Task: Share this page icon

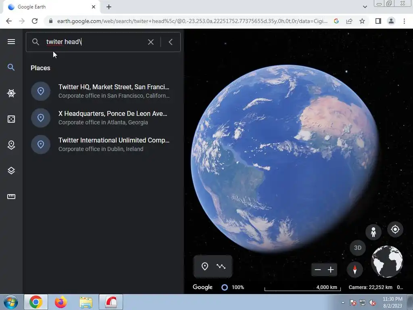Action: [x=349, y=21]
